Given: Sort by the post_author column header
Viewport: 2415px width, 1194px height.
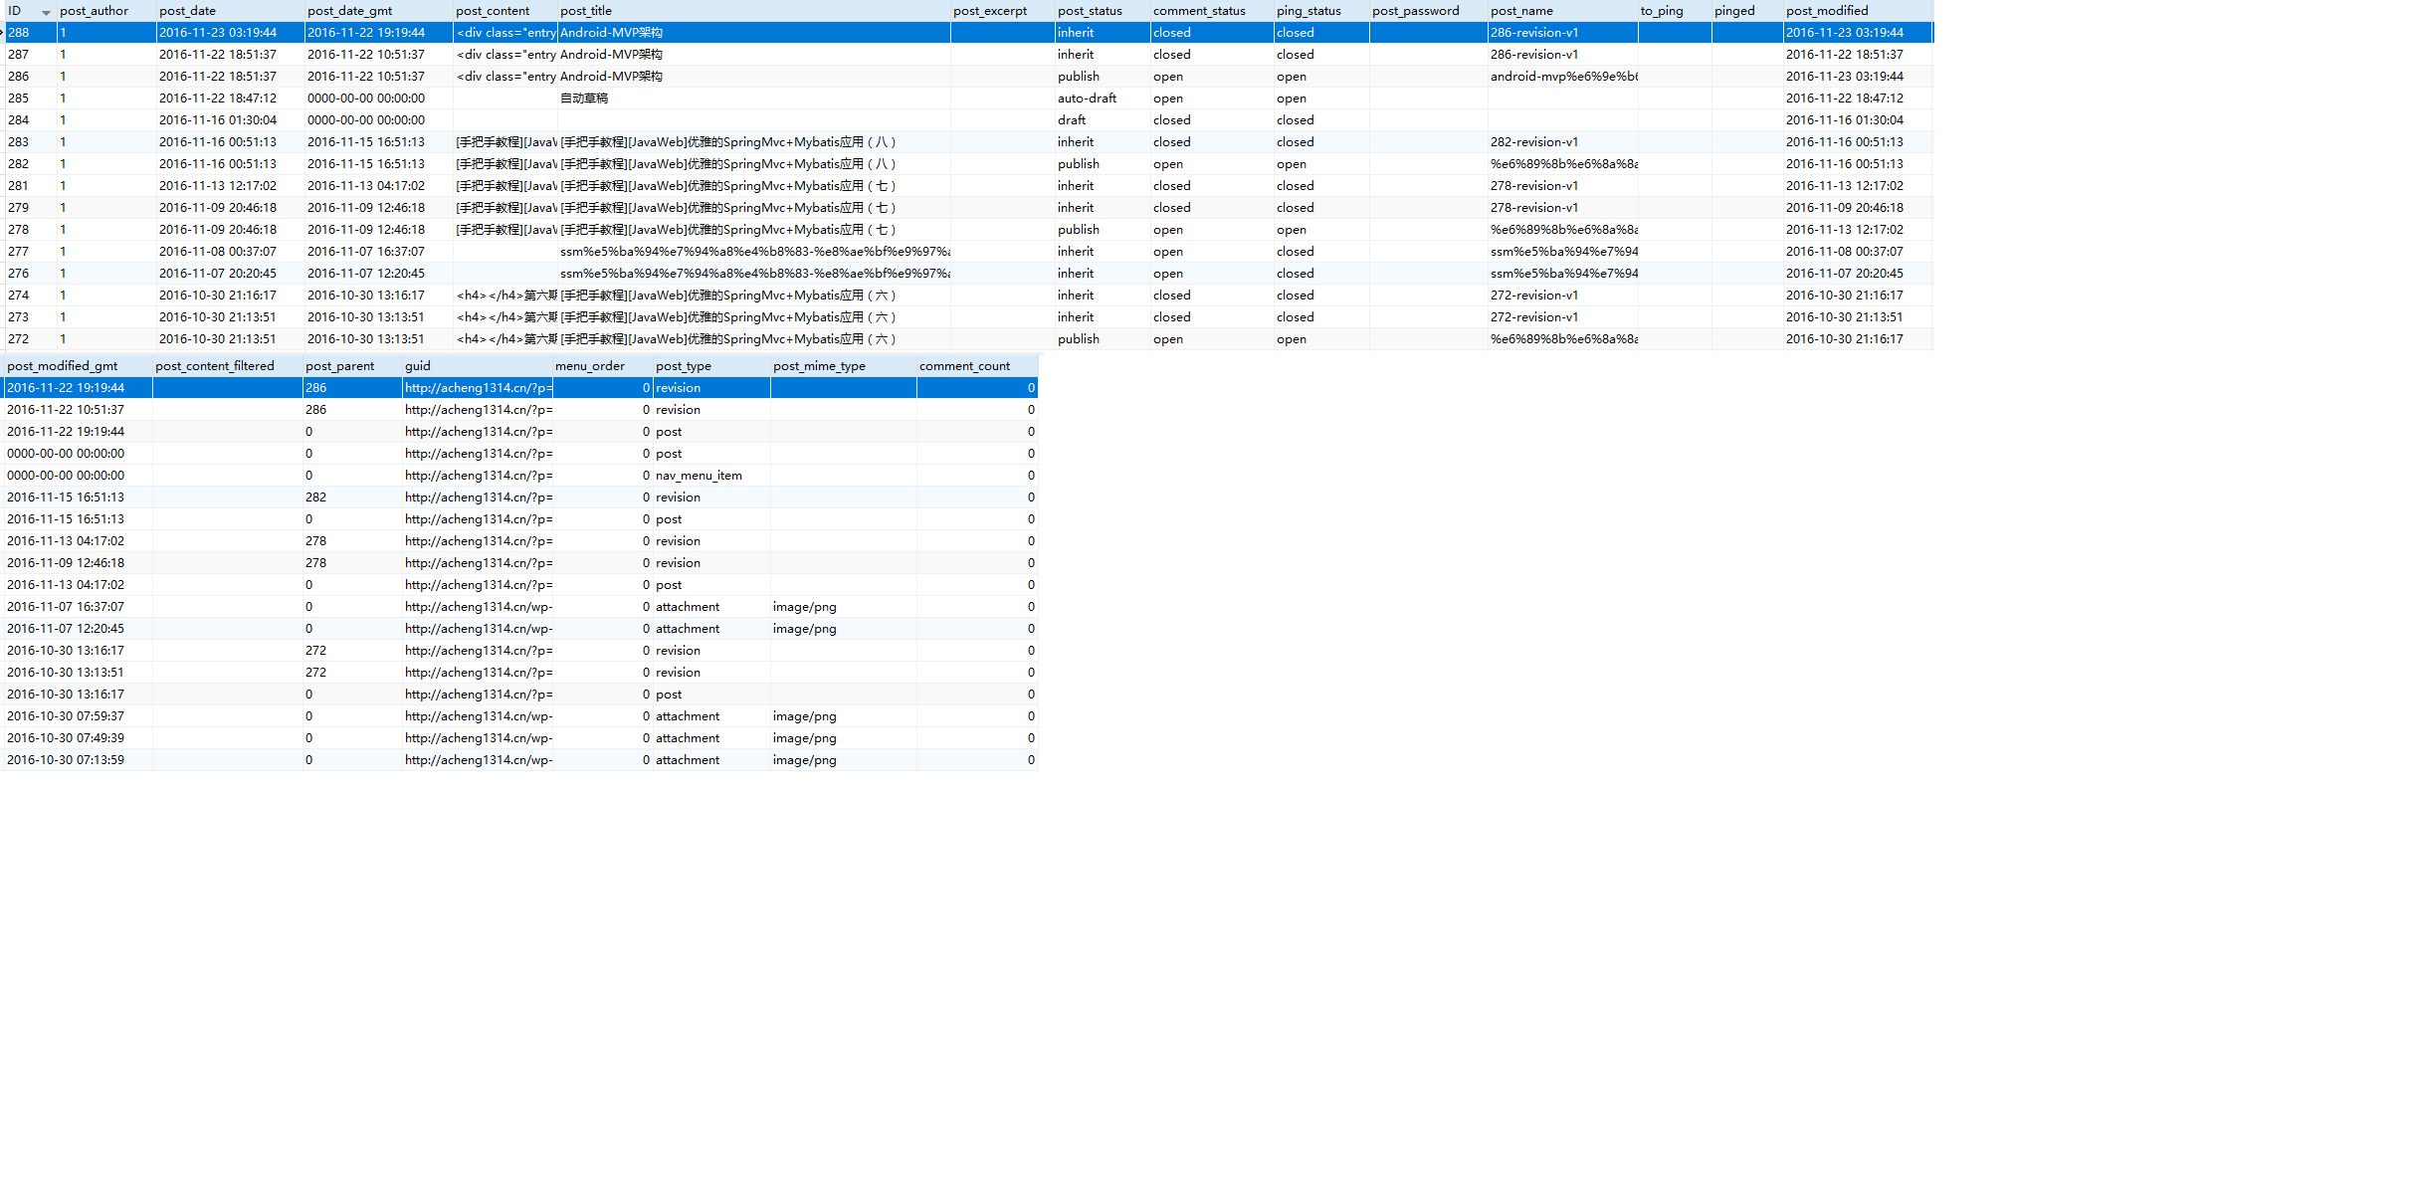Looking at the screenshot, I should point(94,11).
